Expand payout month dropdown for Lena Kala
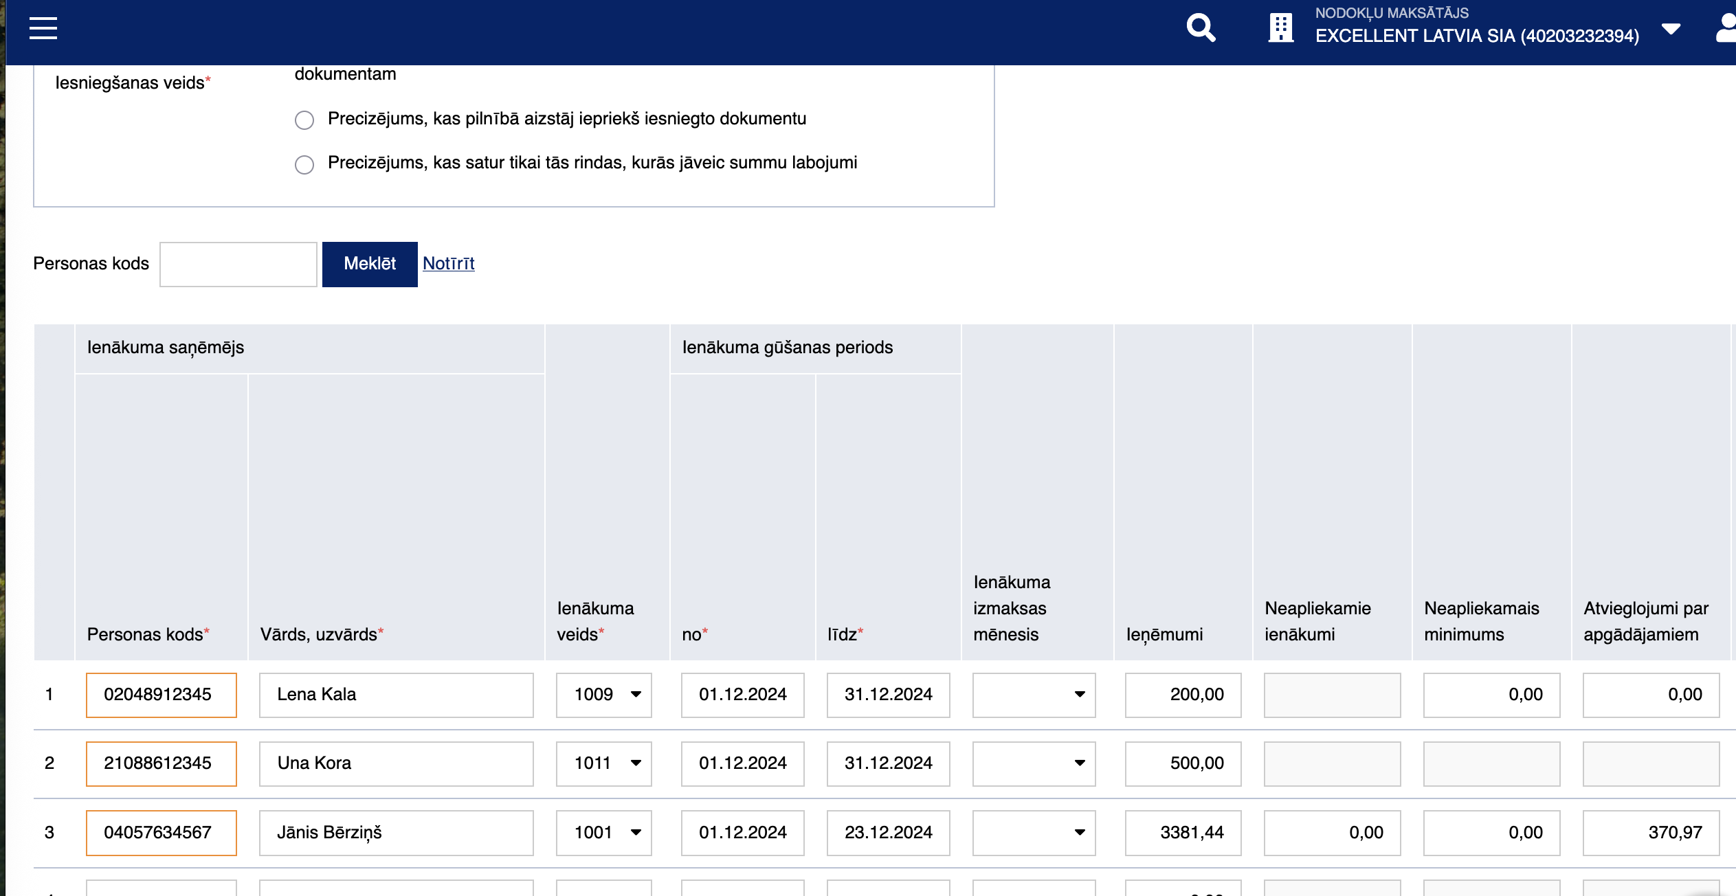Viewport: 1736px width, 896px height. (x=1033, y=695)
